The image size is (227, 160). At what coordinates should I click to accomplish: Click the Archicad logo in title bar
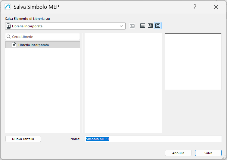8,7
